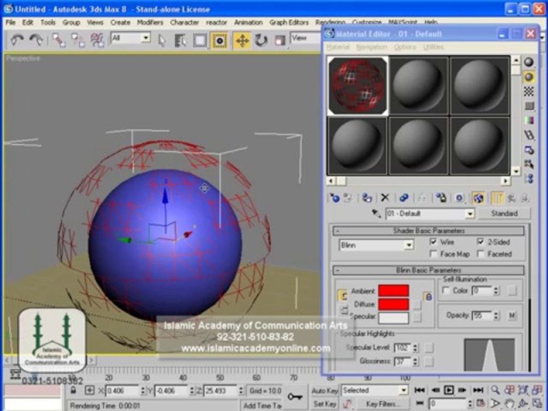Select the Select and Link tool
Image resolution: width=548 pixels, height=411 pixels.
pyautogui.click(x=59, y=40)
